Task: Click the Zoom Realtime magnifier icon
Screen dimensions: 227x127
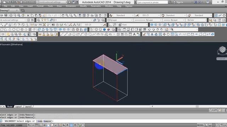Action: [x=67, y=15]
